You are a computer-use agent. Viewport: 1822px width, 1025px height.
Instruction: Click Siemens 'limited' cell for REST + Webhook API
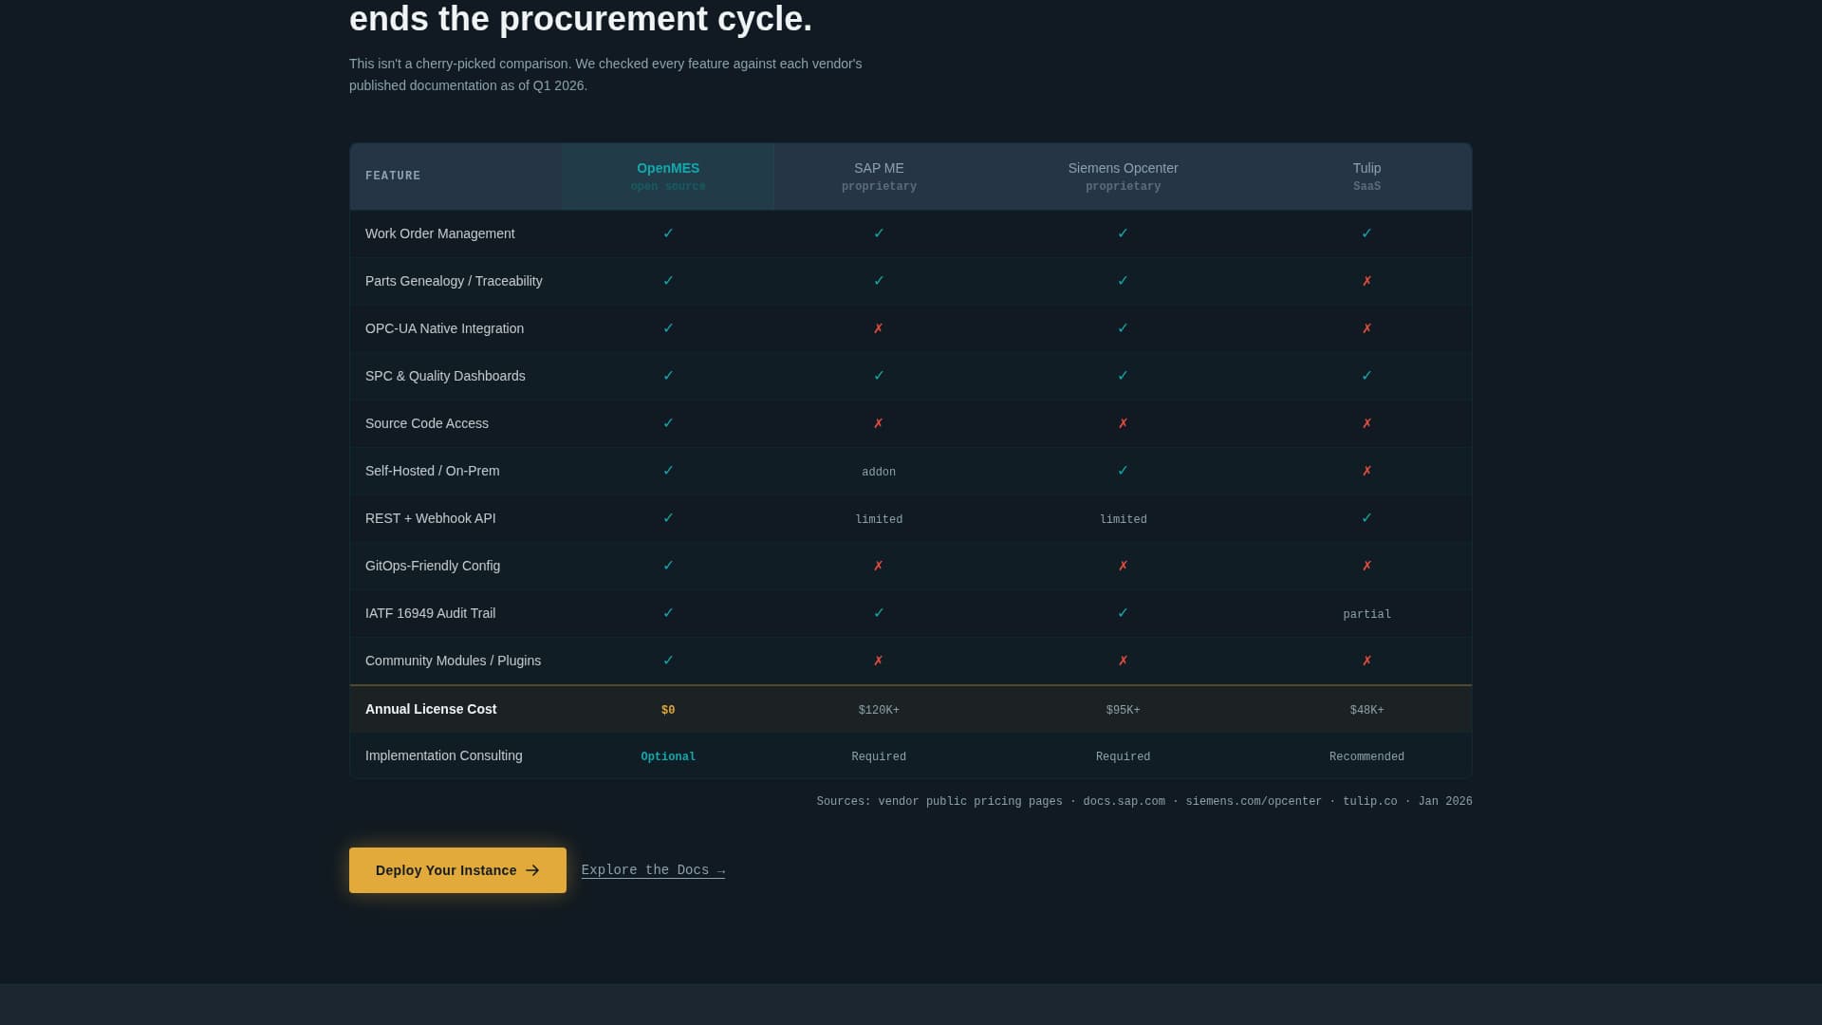point(1123,519)
